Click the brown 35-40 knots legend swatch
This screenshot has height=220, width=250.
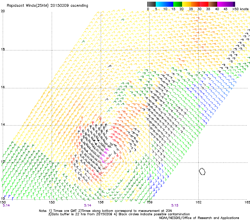[x=213, y=4]
